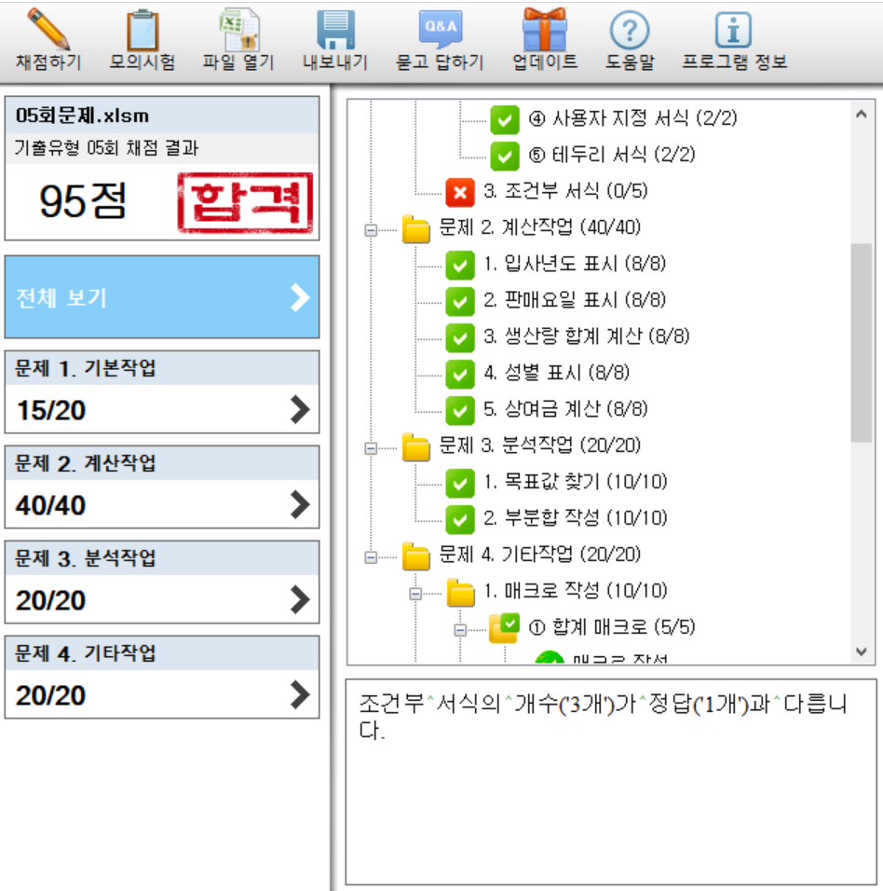Click the 전체 보기 button
This screenshot has height=891, width=883.
162,297
